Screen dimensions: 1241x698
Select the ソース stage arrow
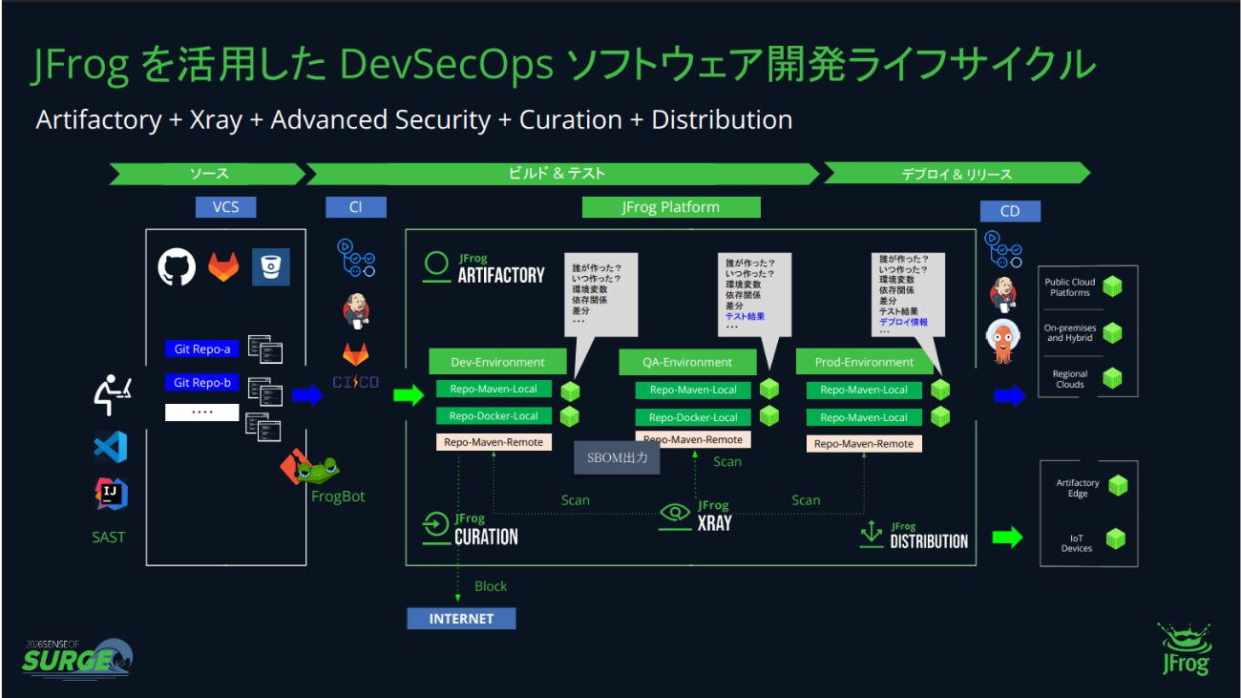pyautogui.click(x=208, y=174)
